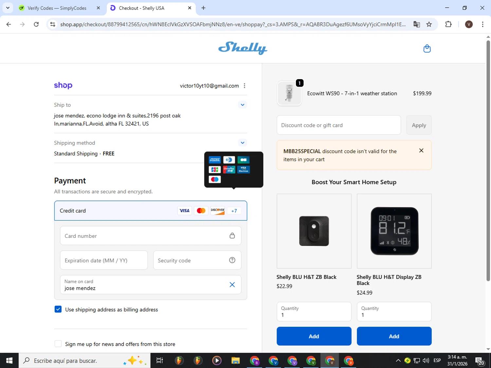491x368 pixels.
Task: Check Sign me up for news and offers
Action: coord(58,343)
